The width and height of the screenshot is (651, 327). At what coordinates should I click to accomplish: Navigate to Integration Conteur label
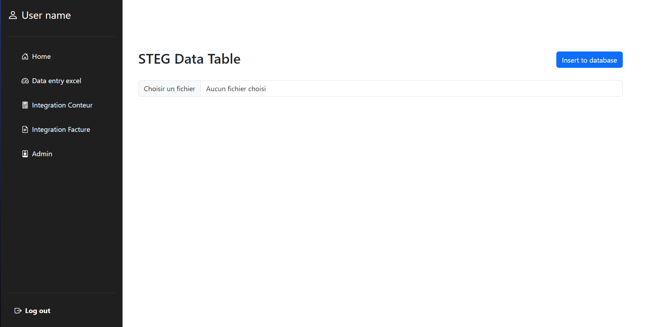(x=62, y=105)
